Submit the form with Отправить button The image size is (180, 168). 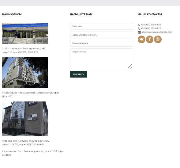pyautogui.click(x=78, y=74)
